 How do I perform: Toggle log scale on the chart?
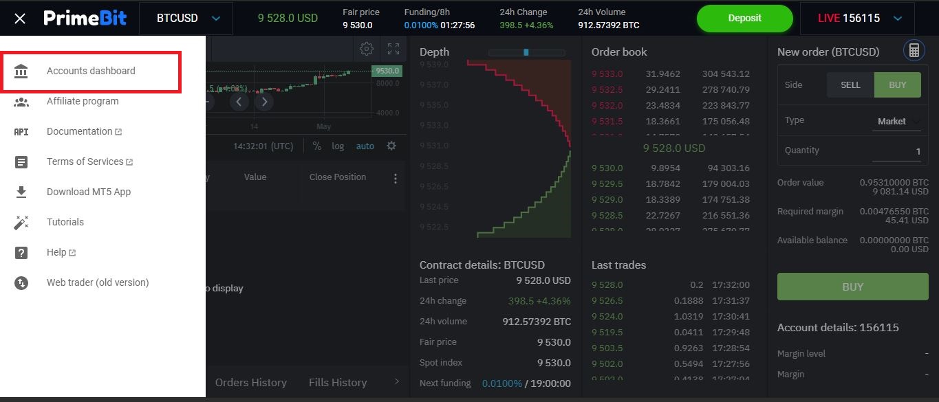[338, 146]
